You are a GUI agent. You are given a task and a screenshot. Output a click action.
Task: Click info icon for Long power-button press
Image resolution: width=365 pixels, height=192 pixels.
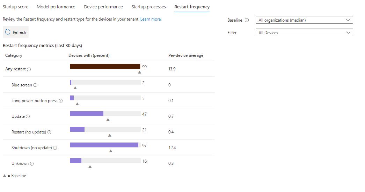coord(61,101)
